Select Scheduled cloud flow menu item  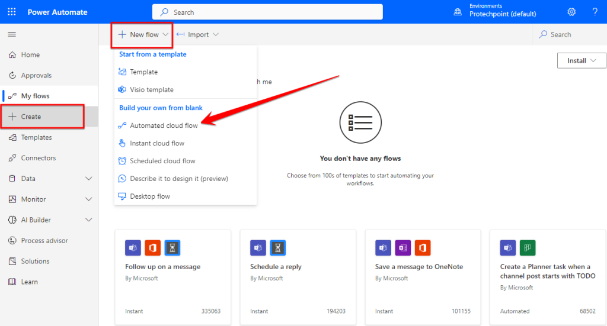[x=186, y=161]
